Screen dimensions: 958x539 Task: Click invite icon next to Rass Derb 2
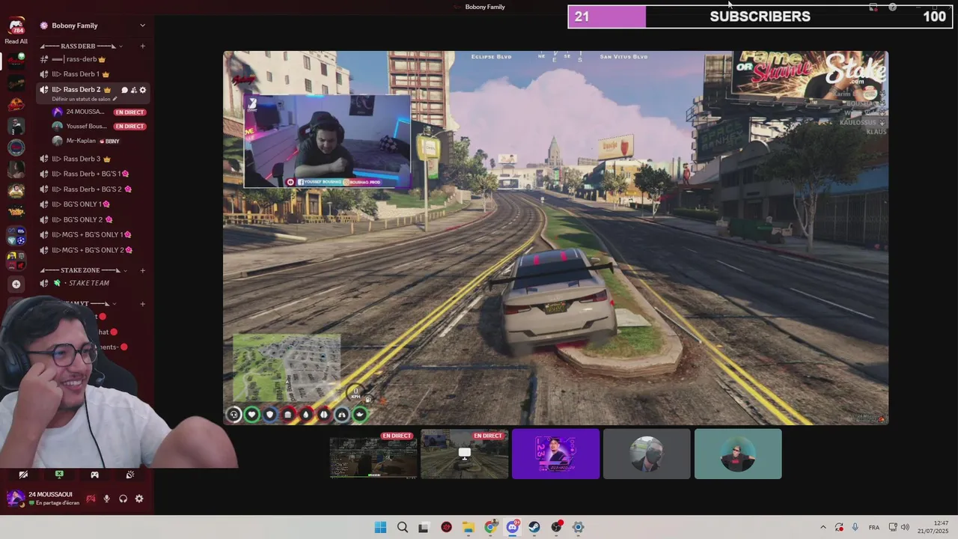pyautogui.click(x=134, y=90)
